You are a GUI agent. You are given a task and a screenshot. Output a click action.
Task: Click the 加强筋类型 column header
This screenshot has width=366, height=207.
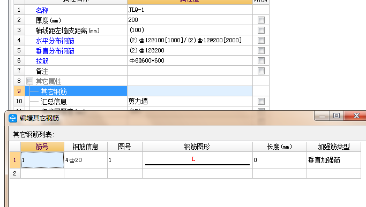[x=334, y=147]
